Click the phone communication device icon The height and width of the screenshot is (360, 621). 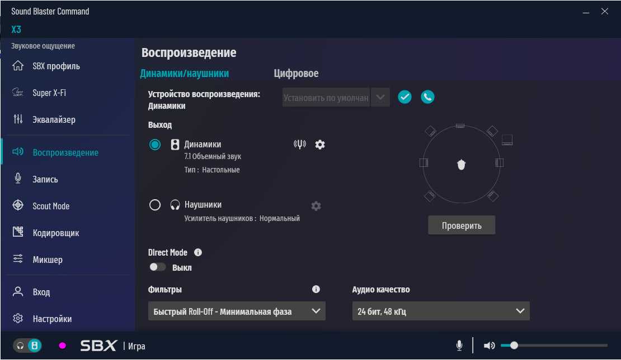[427, 97]
